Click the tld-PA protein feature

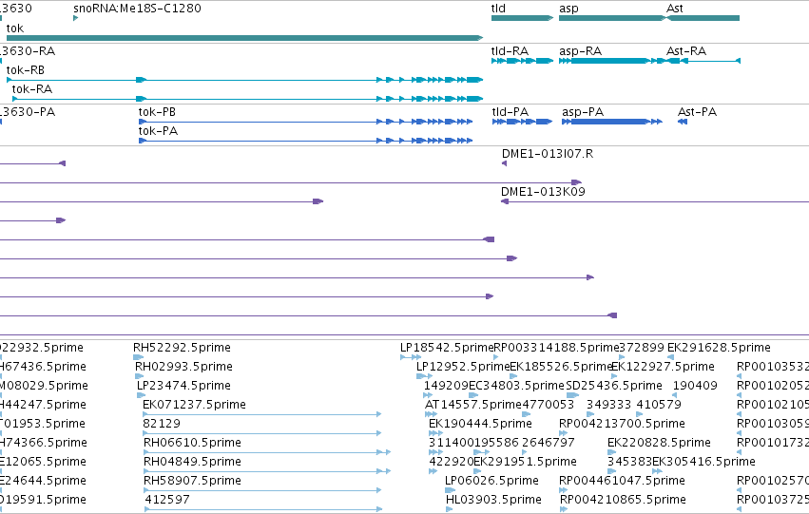[522, 122]
